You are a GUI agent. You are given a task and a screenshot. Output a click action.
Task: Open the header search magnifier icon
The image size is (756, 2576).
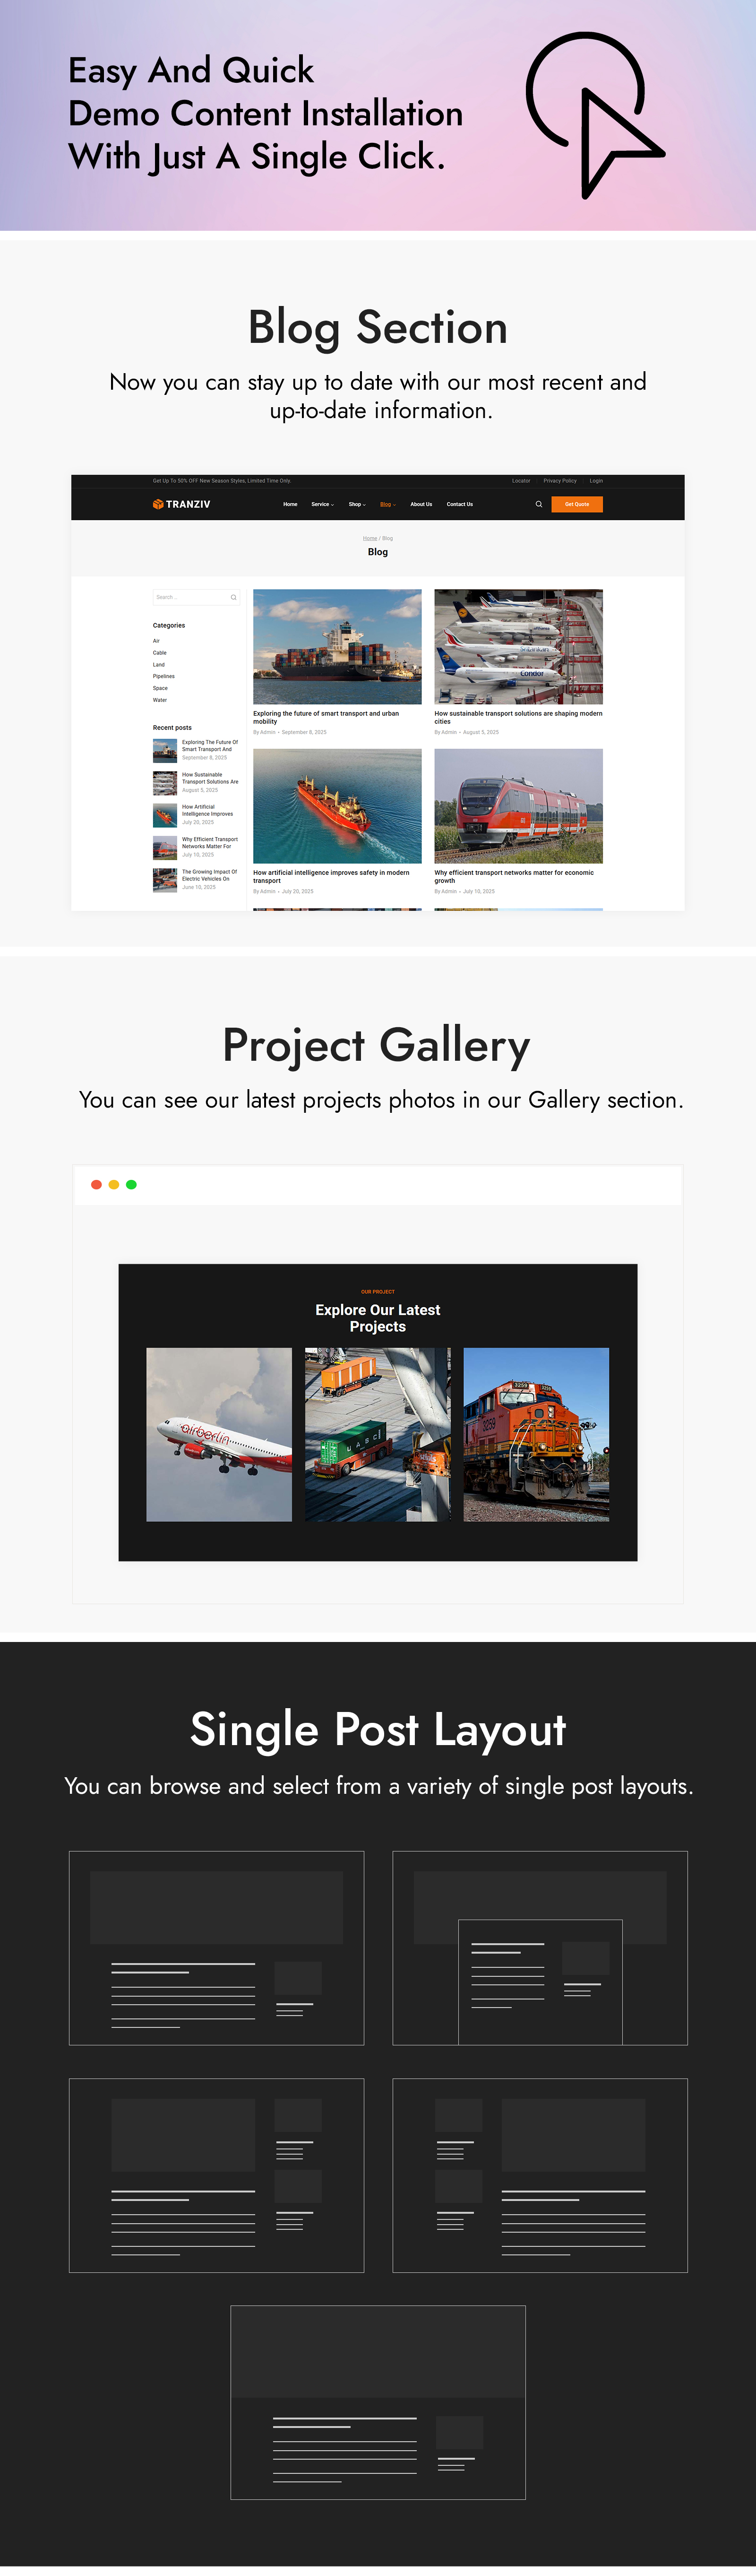(x=538, y=504)
